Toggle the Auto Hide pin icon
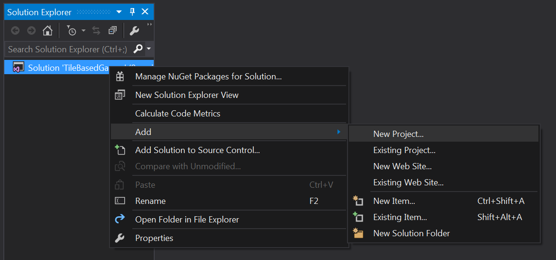Screen dimensions: 556x260 [132, 12]
